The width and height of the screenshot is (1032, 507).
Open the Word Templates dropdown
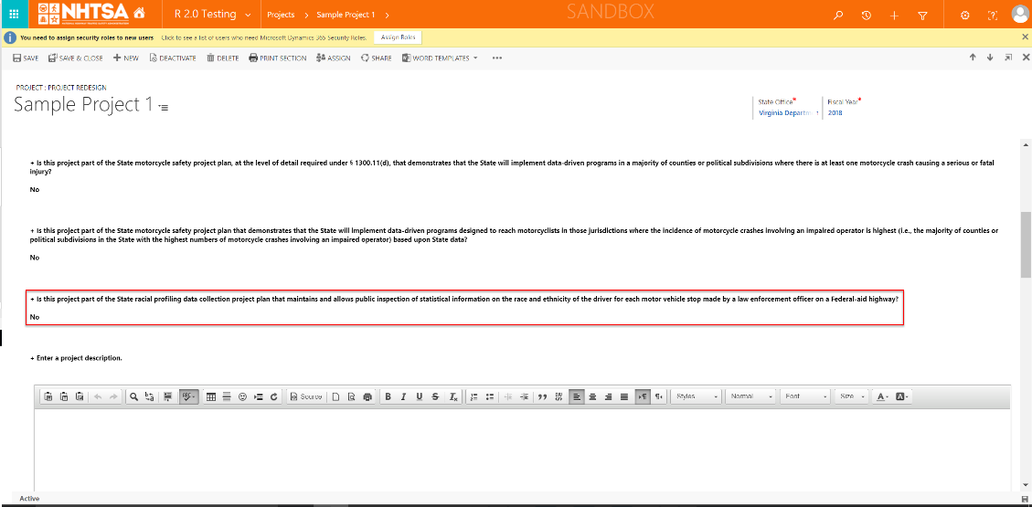tap(440, 58)
